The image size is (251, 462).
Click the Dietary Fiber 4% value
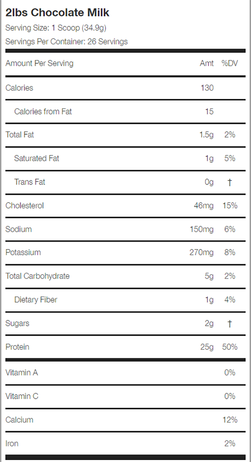pos(229,300)
